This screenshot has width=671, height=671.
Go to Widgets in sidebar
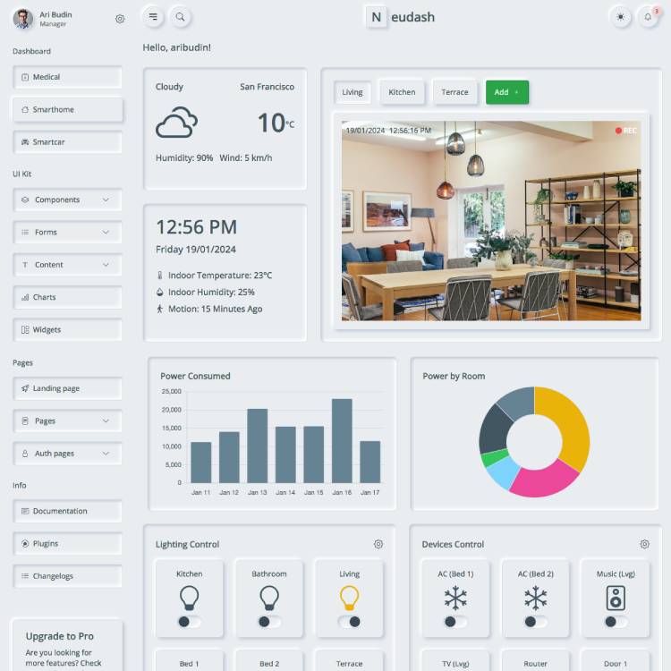tap(68, 329)
